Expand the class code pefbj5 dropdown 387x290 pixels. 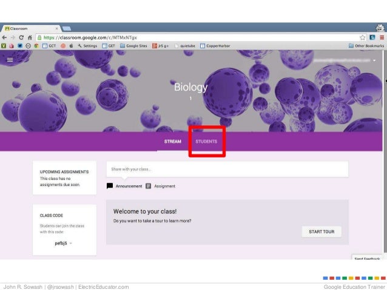click(x=70, y=243)
